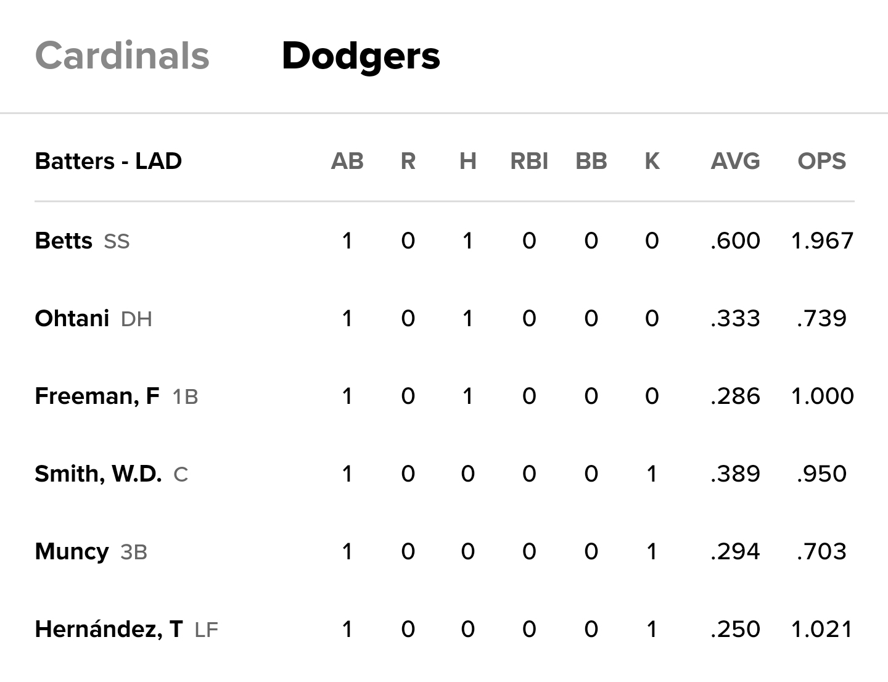This screenshot has width=888, height=682.
Task: Click the AVG column header
Action: pyautogui.click(x=735, y=161)
